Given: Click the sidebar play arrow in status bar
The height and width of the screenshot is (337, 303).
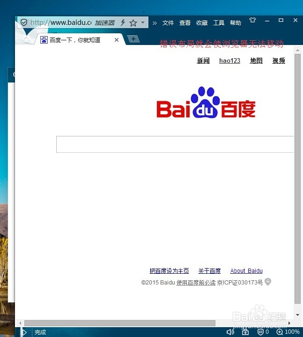Looking at the screenshot, I should (24, 332).
